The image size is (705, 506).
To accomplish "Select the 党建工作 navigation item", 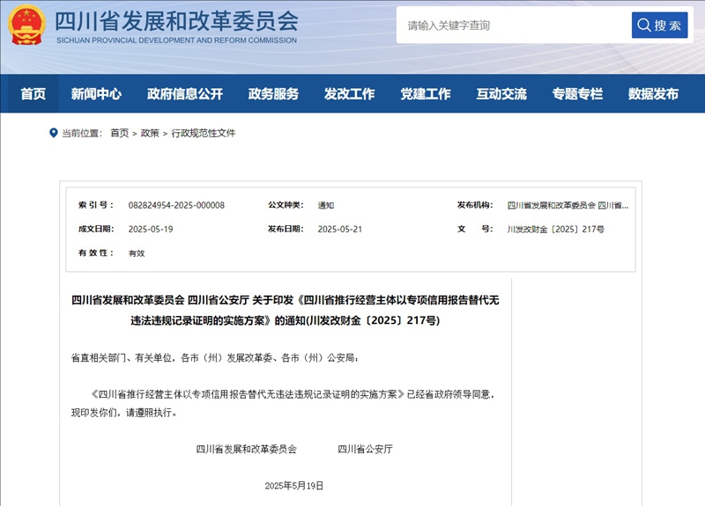I will click(x=425, y=94).
